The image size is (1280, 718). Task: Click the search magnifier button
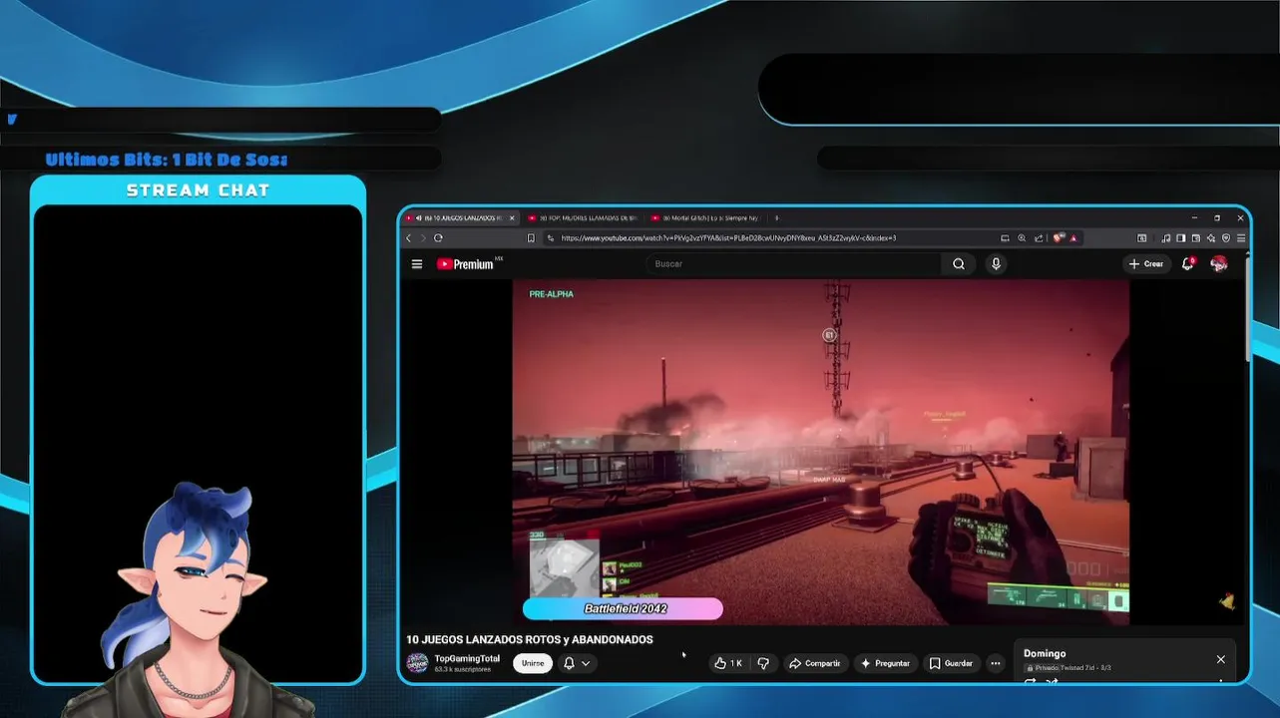coord(958,264)
